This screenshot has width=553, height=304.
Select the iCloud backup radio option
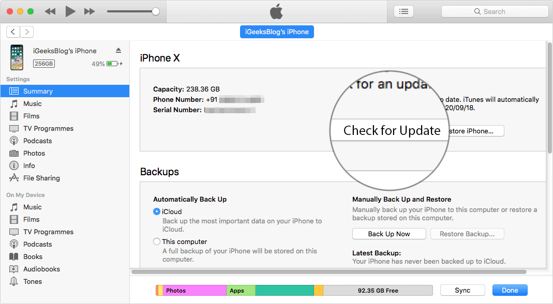(157, 211)
